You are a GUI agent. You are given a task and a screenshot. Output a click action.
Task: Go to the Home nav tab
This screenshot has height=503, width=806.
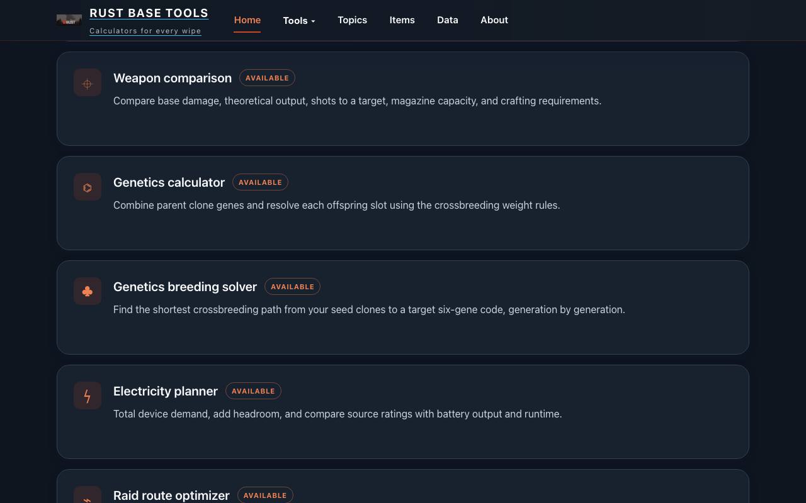click(x=247, y=20)
